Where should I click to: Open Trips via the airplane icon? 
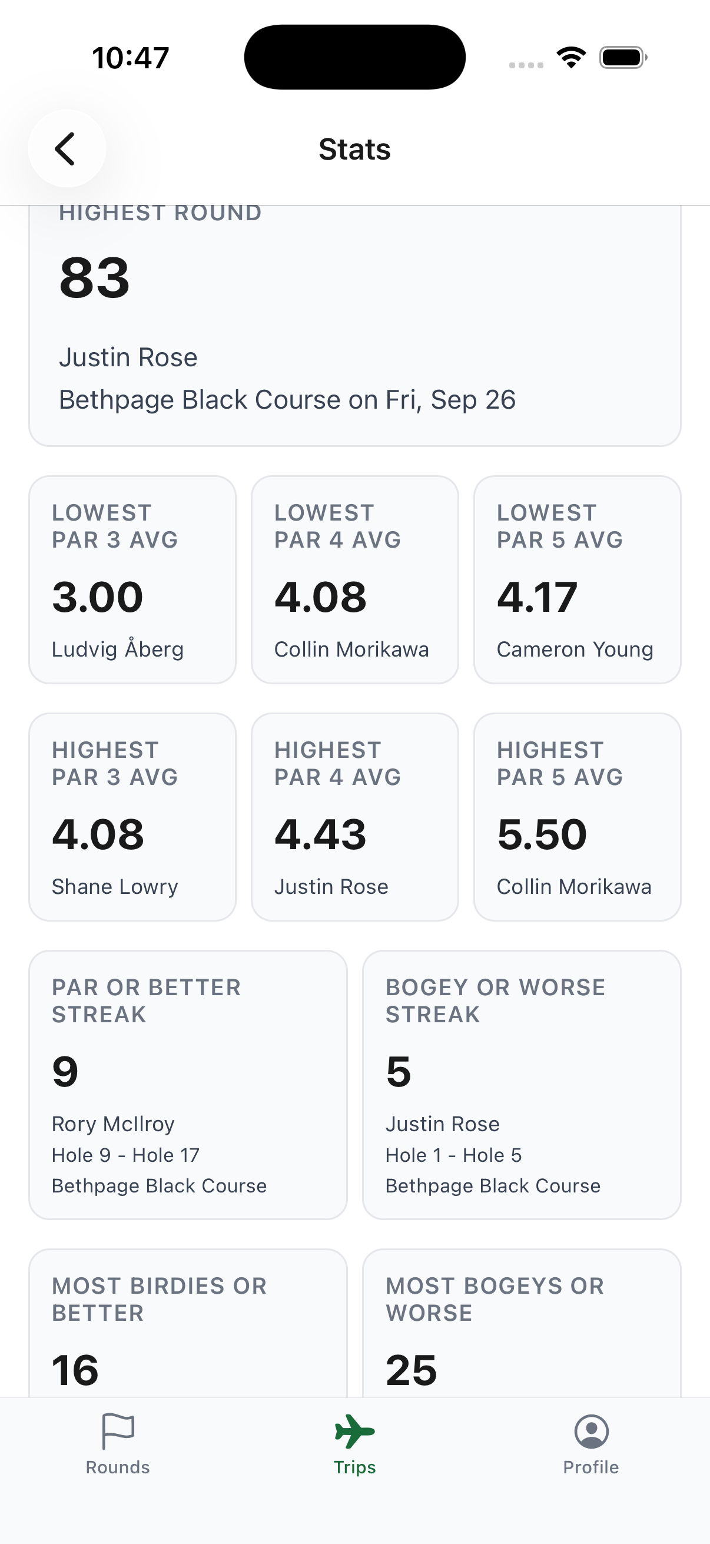pyautogui.click(x=354, y=1430)
